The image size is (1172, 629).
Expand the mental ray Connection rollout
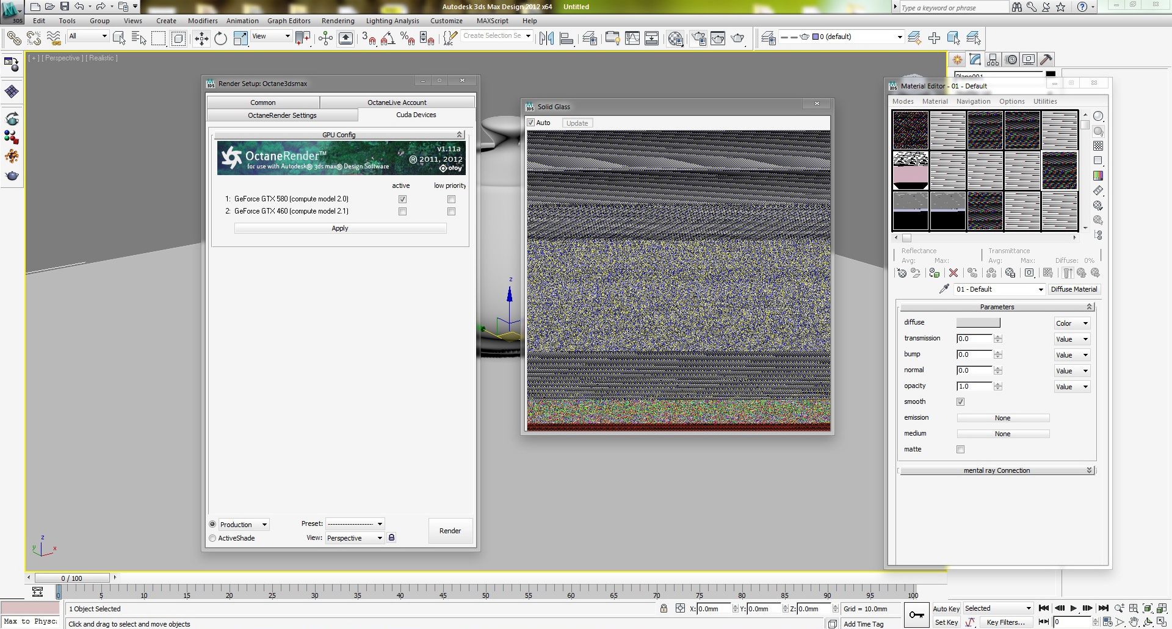(x=996, y=470)
